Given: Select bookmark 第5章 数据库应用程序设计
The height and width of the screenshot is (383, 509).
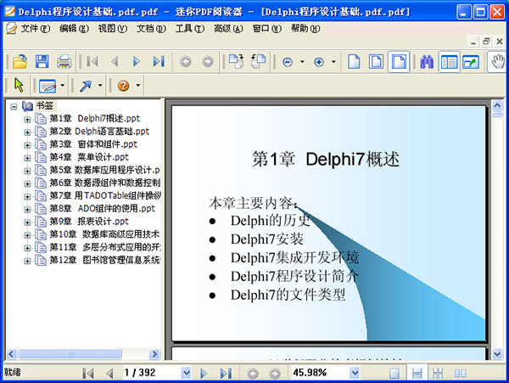Looking at the screenshot, I should [x=104, y=170].
